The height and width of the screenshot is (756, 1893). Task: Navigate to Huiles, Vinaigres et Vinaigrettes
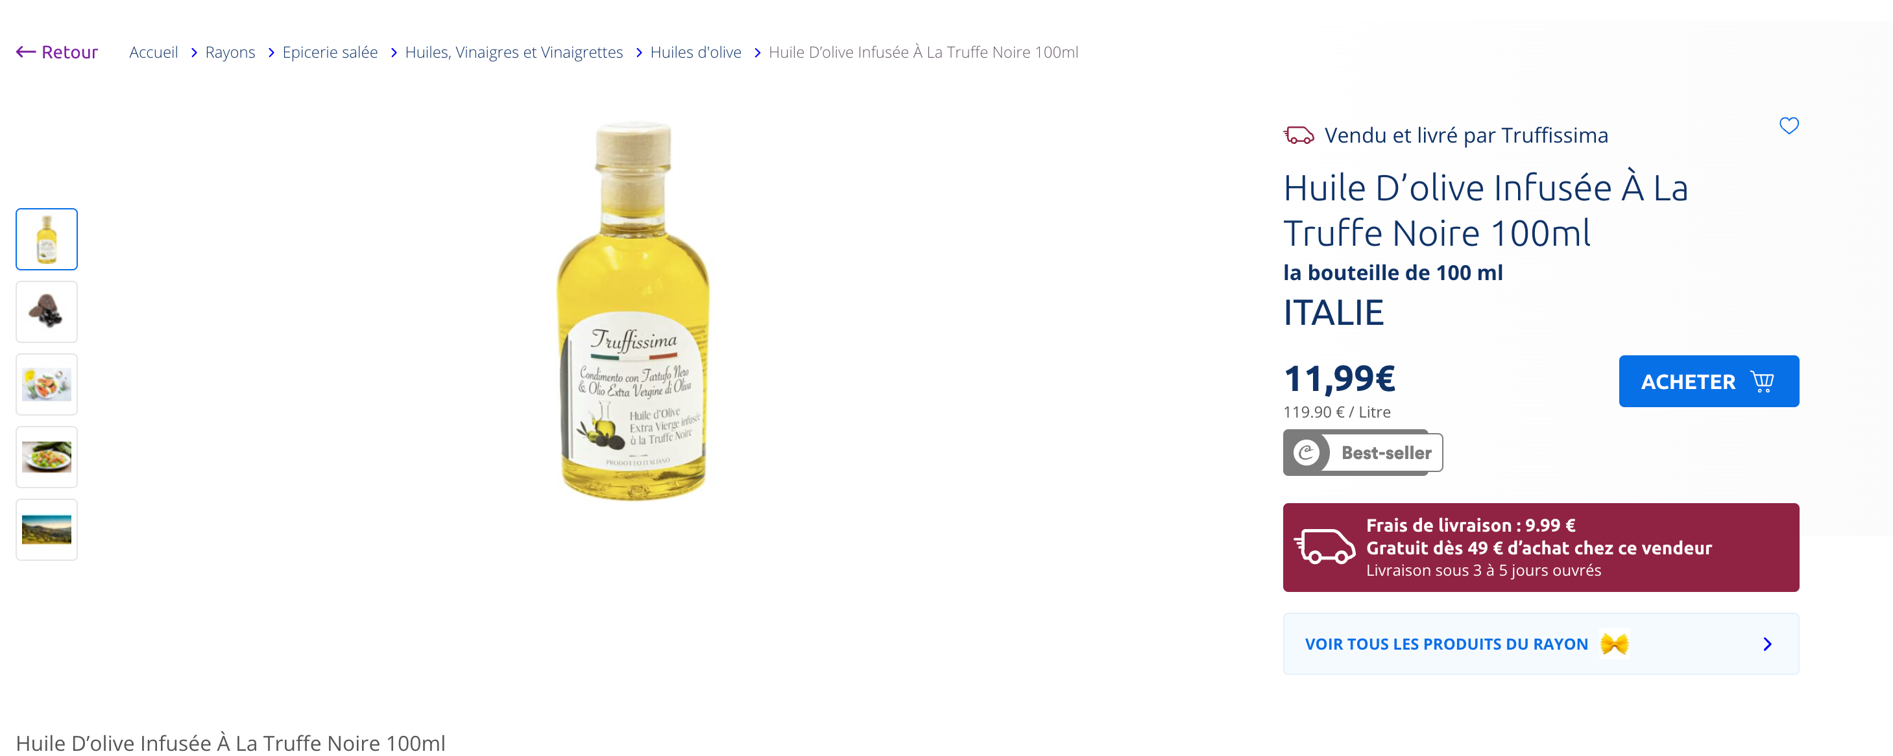point(514,52)
